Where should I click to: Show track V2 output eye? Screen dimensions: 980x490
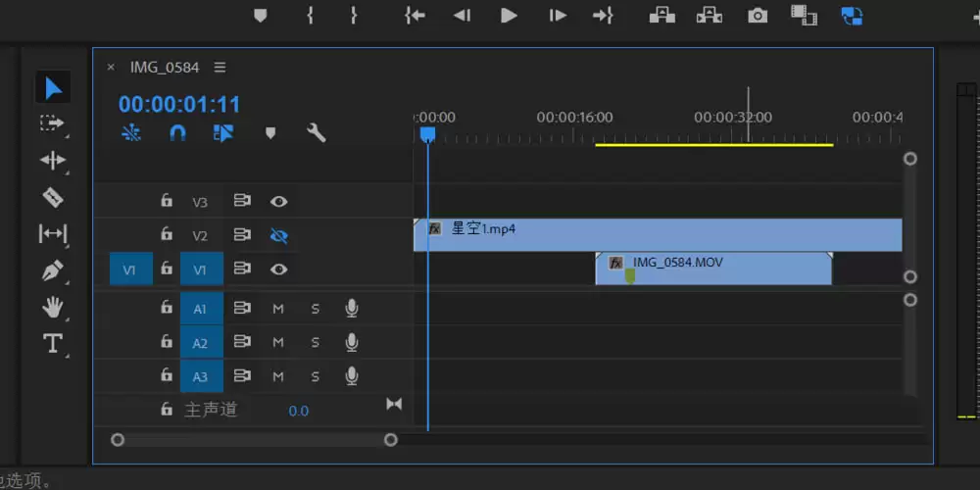(278, 235)
